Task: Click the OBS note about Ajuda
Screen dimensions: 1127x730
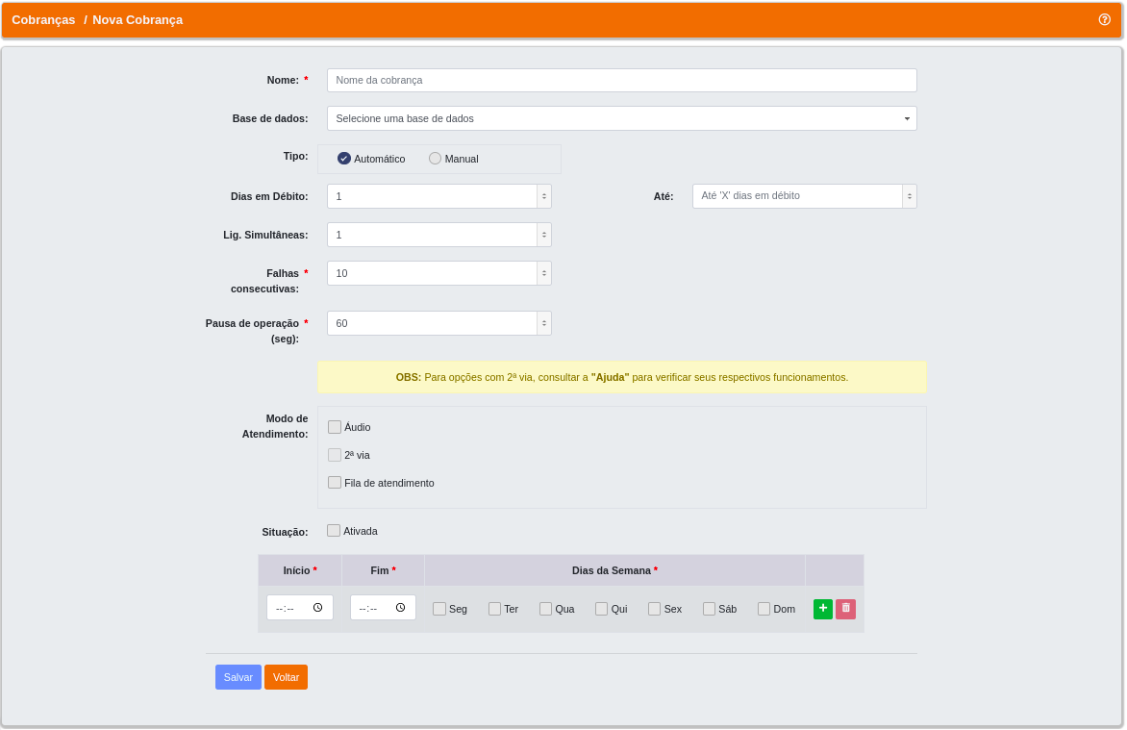Action: tap(622, 378)
